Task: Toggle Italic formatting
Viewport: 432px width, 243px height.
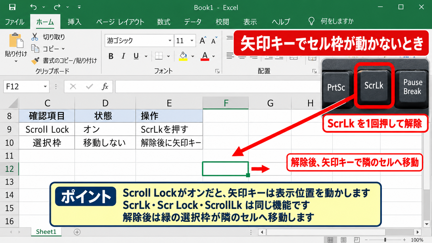Action: [x=123, y=56]
